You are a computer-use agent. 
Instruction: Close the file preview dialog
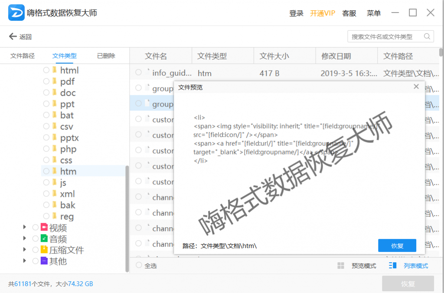(x=416, y=87)
